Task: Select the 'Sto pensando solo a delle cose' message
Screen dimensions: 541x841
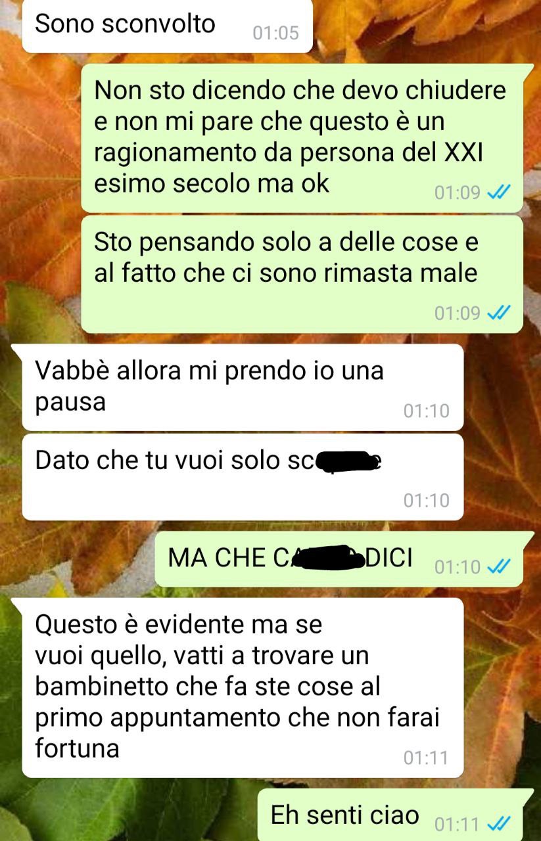Action: click(302, 274)
